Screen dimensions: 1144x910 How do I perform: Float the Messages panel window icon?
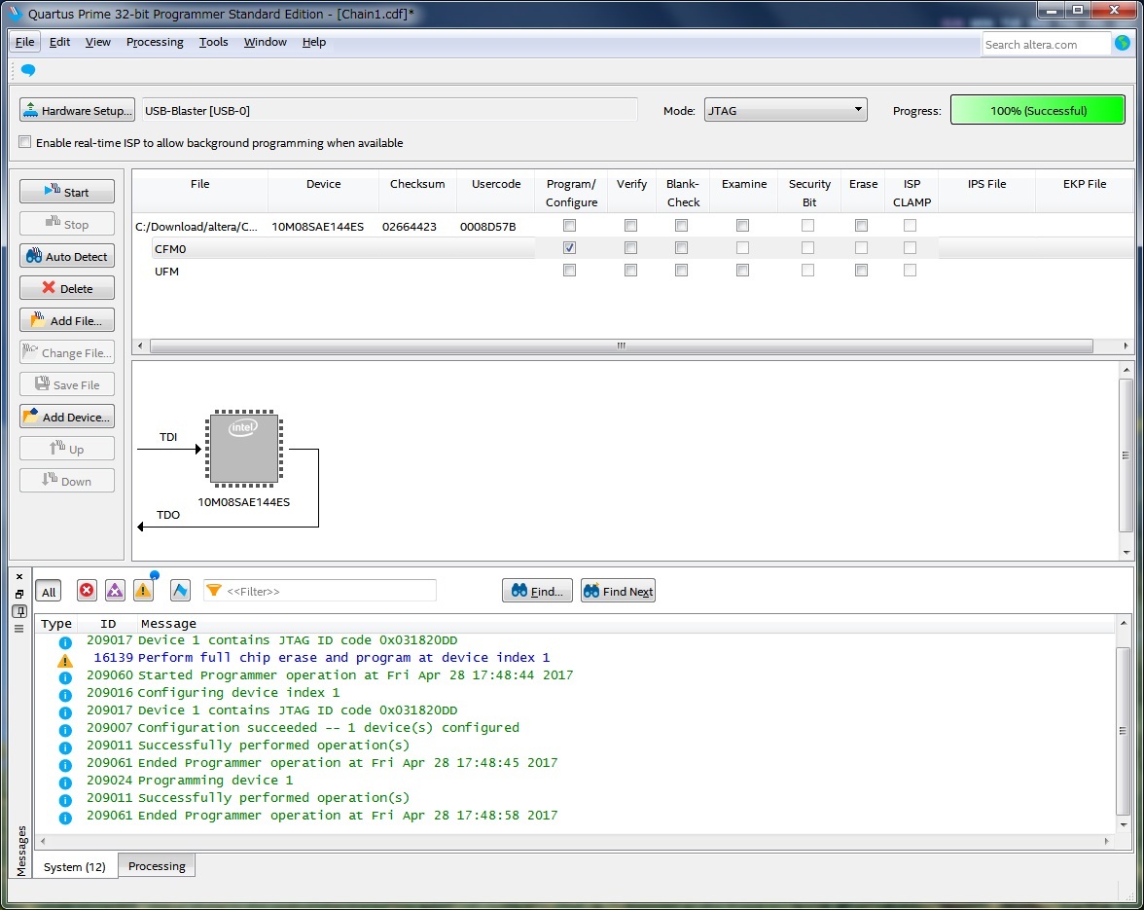pyautogui.click(x=19, y=594)
